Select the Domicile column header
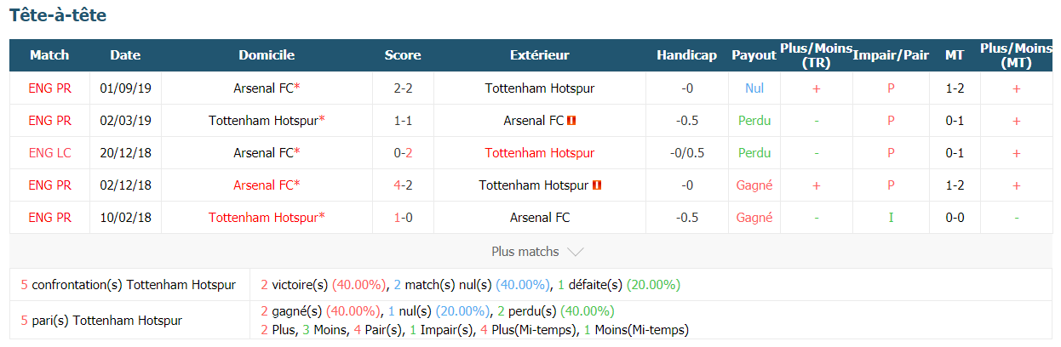Screen dimensions: 1061x347 click(267, 55)
